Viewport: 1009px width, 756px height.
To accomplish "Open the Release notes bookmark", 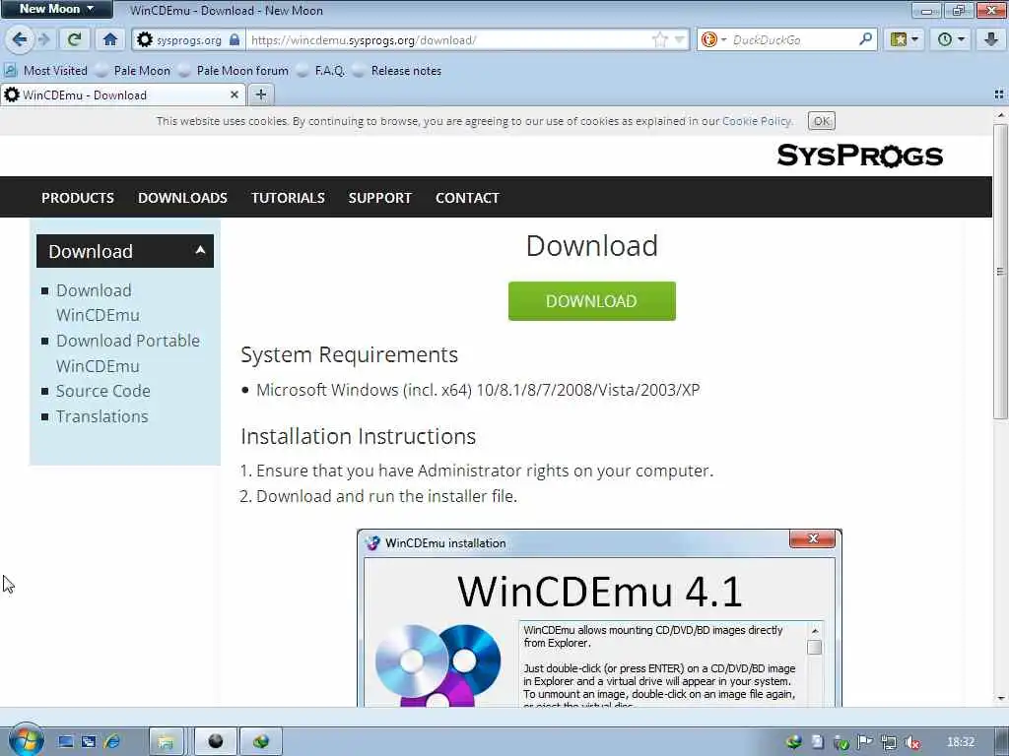I will click(x=397, y=71).
